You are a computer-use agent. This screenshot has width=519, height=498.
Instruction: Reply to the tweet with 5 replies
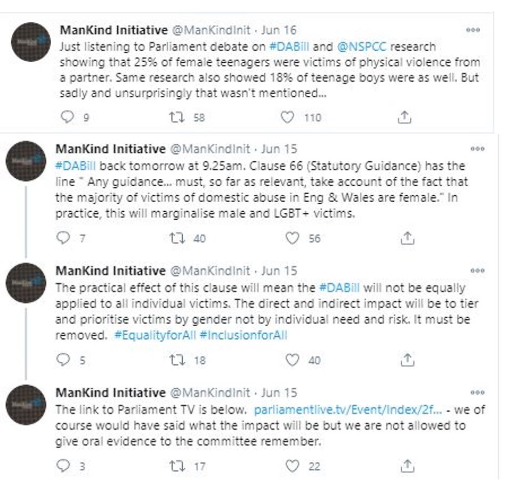pos(63,360)
